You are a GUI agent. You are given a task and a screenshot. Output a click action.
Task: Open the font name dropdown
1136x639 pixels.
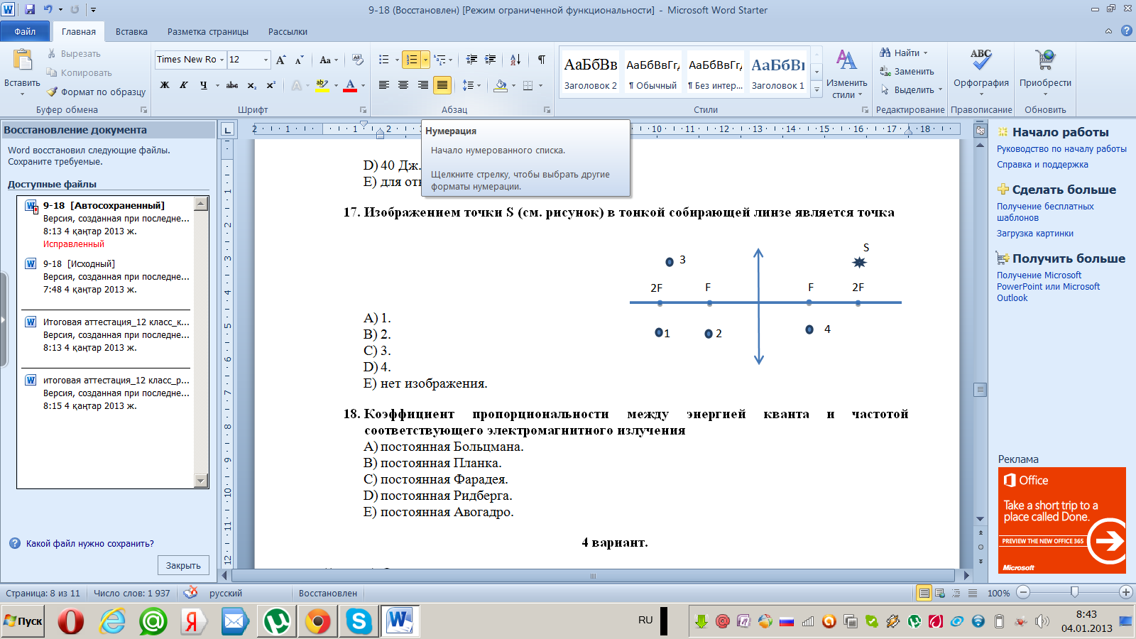222,60
